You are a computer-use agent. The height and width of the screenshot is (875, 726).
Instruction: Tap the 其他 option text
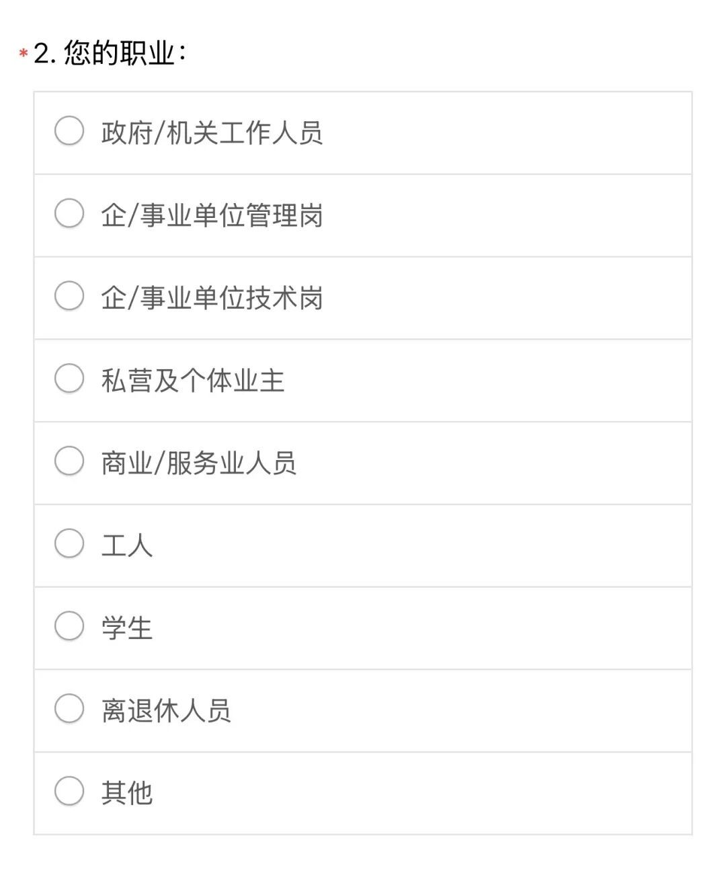(x=127, y=793)
